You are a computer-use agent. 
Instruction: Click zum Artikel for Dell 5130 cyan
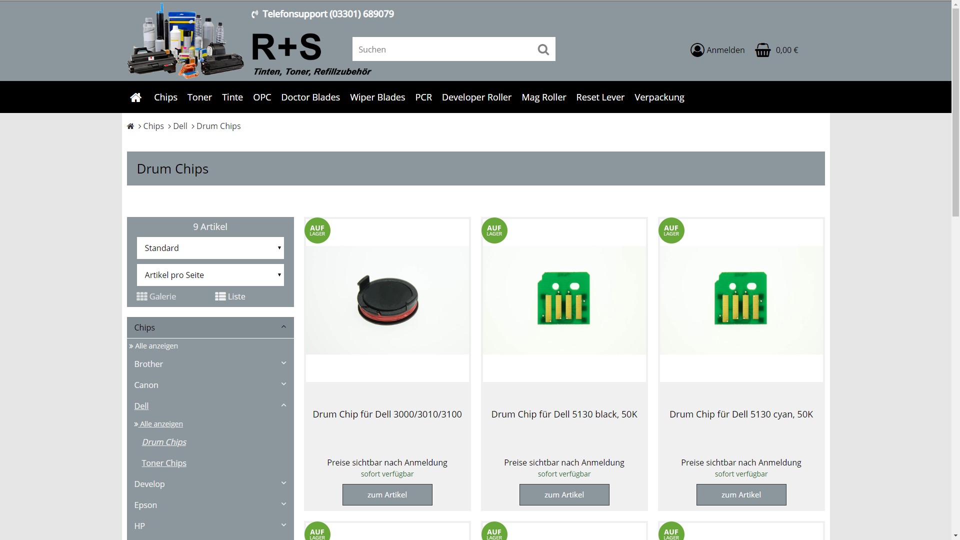[x=741, y=495]
